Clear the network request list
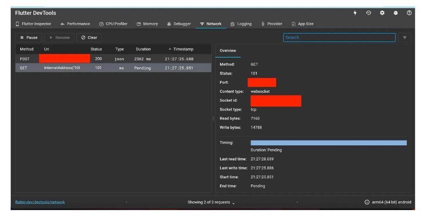 point(89,37)
